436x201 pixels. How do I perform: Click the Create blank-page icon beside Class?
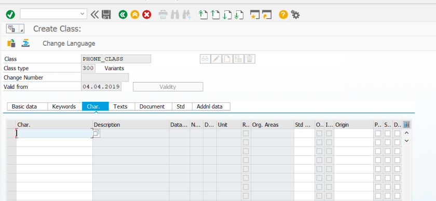coord(227,59)
